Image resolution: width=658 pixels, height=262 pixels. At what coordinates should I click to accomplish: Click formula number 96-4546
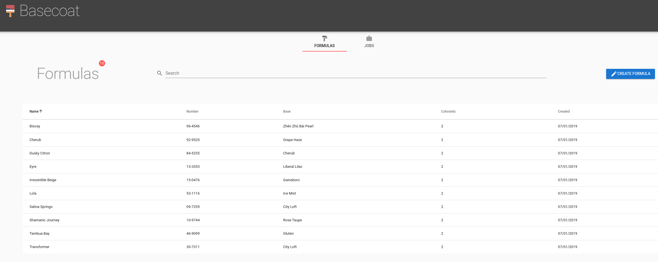pyautogui.click(x=193, y=126)
